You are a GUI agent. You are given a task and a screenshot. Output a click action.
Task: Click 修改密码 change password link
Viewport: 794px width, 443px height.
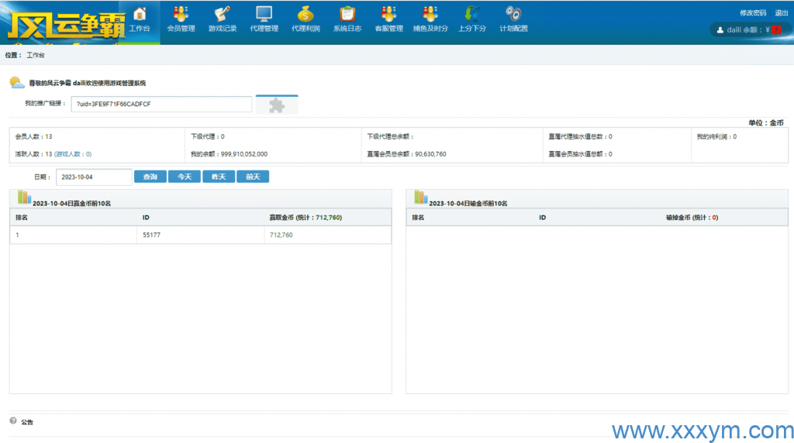pyautogui.click(x=752, y=12)
